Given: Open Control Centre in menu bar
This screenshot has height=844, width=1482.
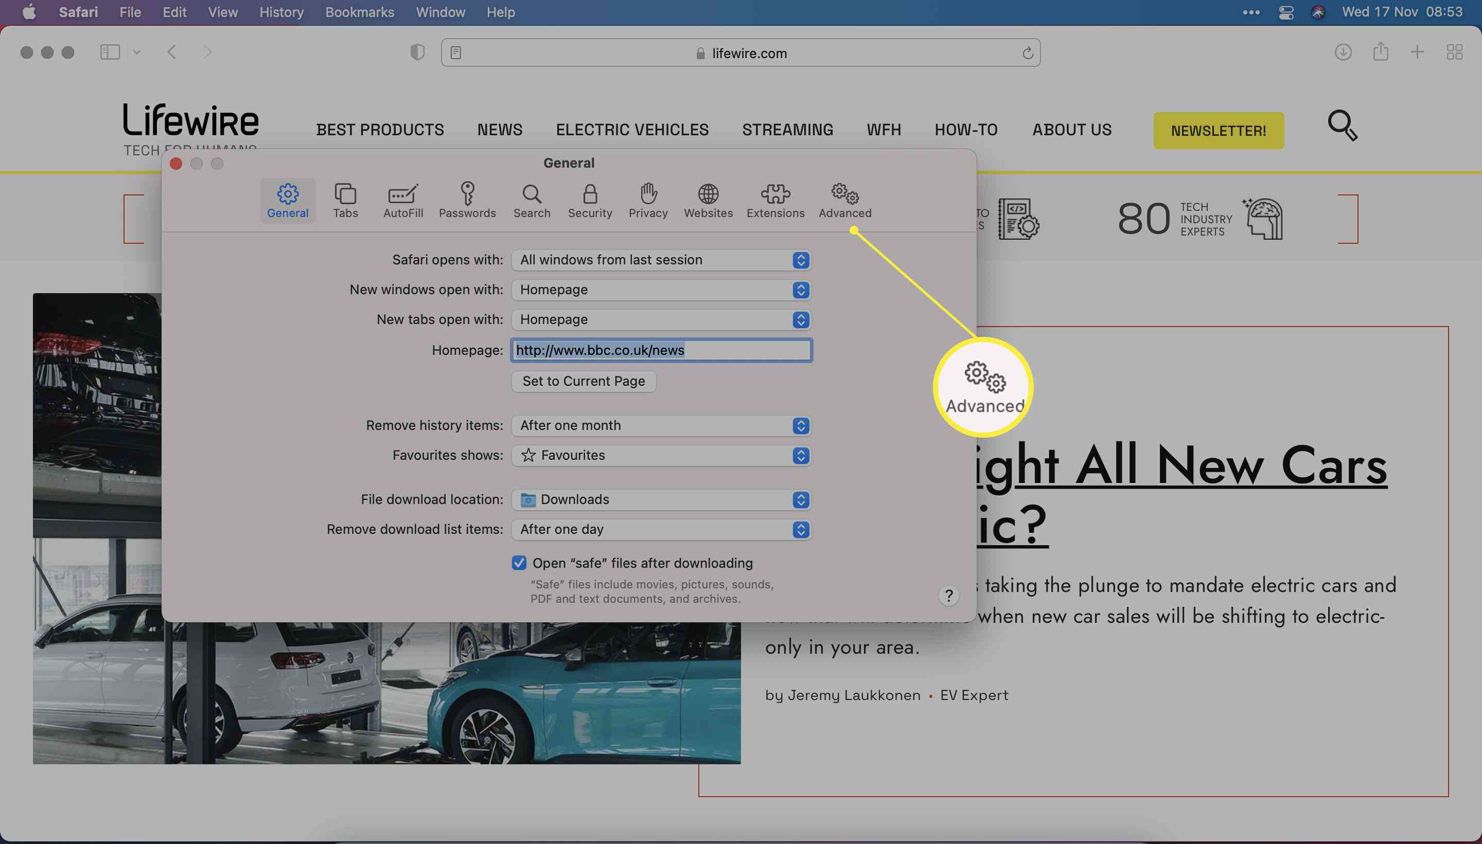Looking at the screenshot, I should click(x=1286, y=12).
